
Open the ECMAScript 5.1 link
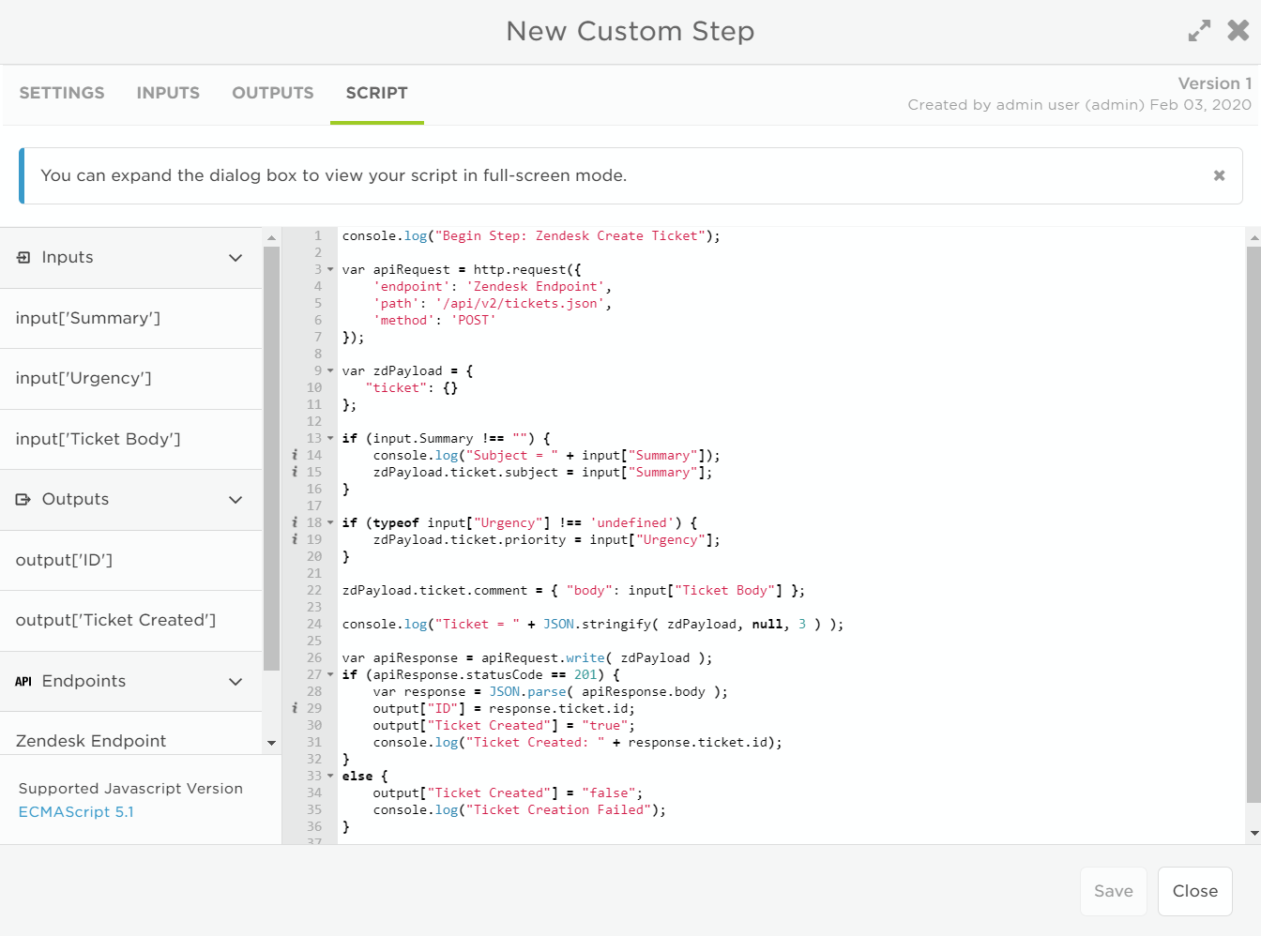pos(76,812)
